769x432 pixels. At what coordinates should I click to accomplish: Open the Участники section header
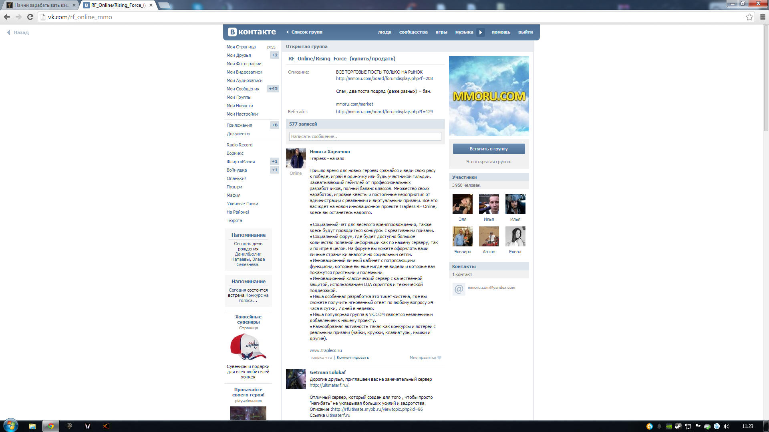(x=489, y=177)
